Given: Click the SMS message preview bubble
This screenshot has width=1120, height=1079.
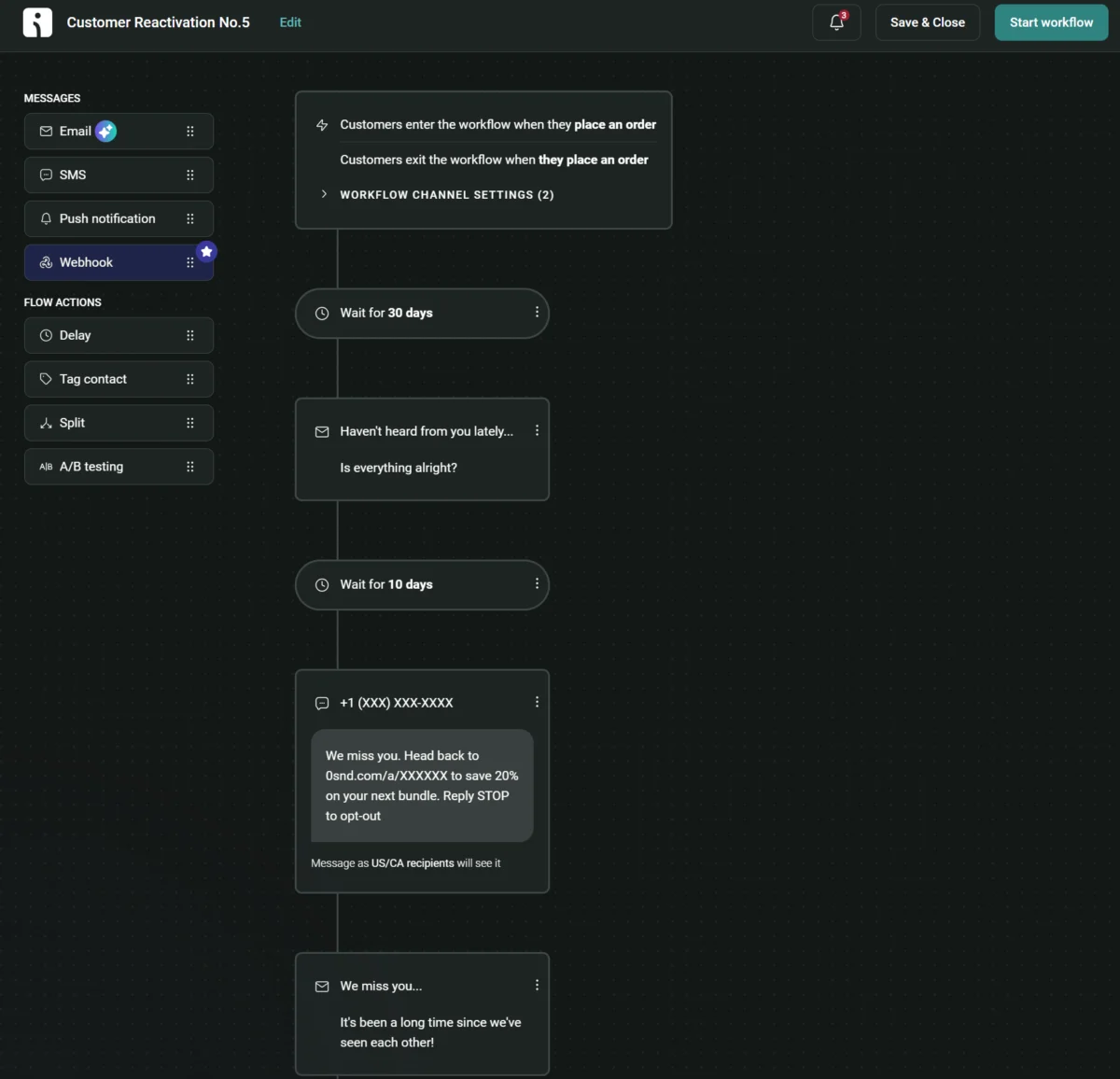Looking at the screenshot, I should pyautogui.click(x=422, y=786).
